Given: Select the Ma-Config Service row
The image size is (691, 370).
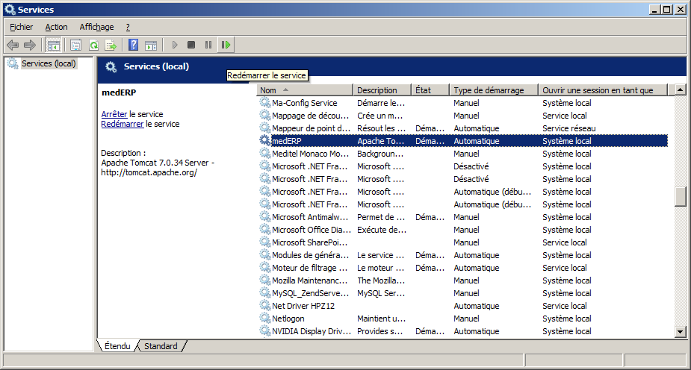Looking at the screenshot, I should 462,103.
